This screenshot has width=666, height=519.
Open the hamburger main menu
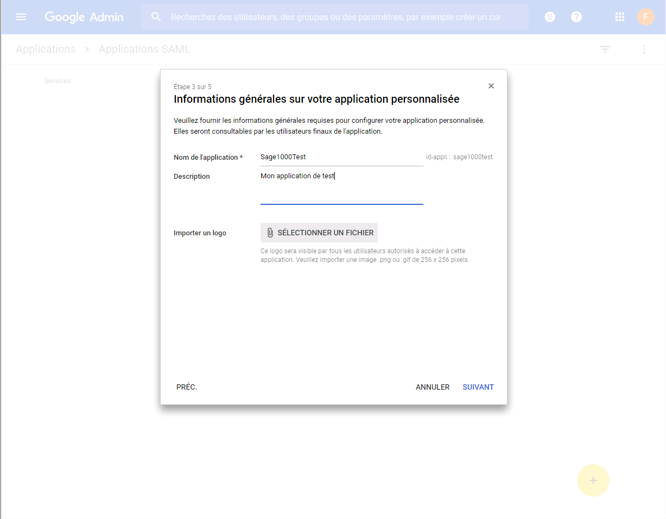(x=21, y=17)
